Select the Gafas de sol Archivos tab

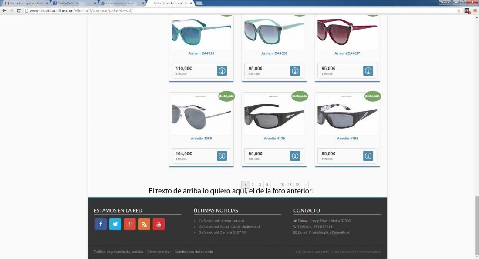click(x=170, y=3)
